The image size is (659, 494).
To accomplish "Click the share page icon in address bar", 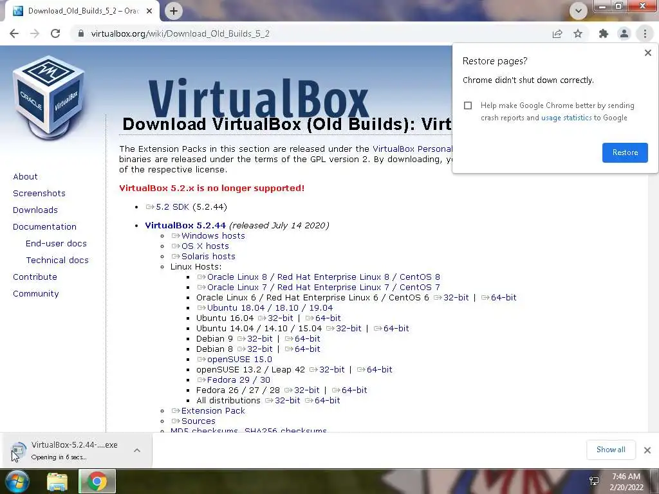I will 557,33.
